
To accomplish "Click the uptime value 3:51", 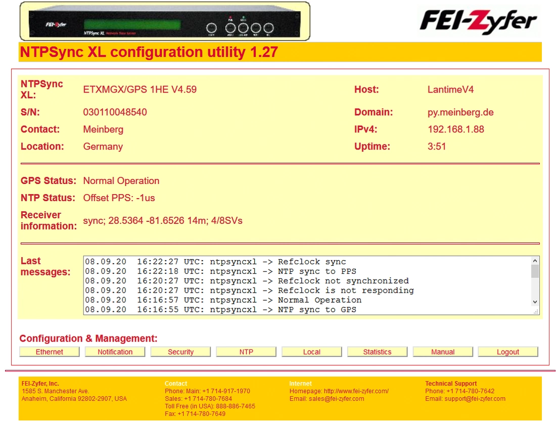I will pos(437,147).
